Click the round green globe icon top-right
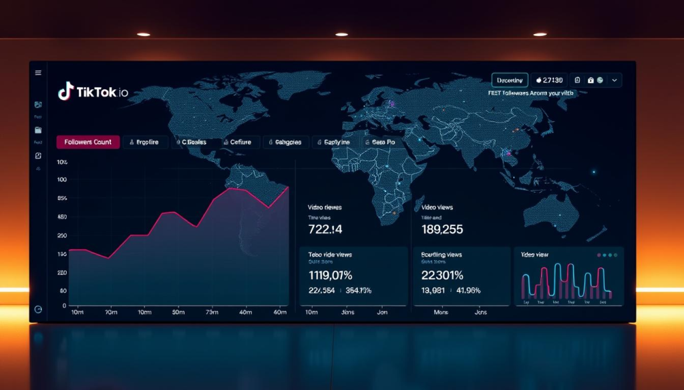 [601, 80]
